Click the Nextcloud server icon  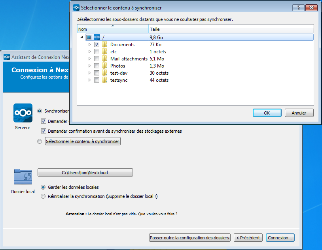[x=23, y=113]
